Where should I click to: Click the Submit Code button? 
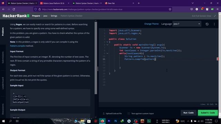tap(208, 113)
